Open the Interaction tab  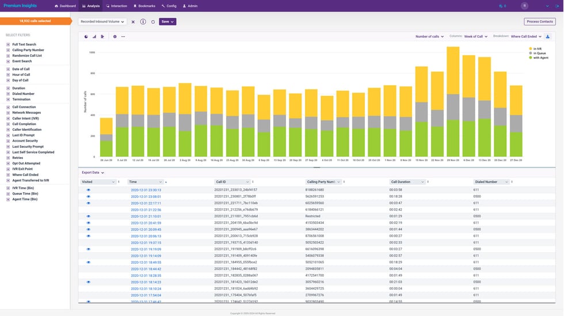click(116, 6)
